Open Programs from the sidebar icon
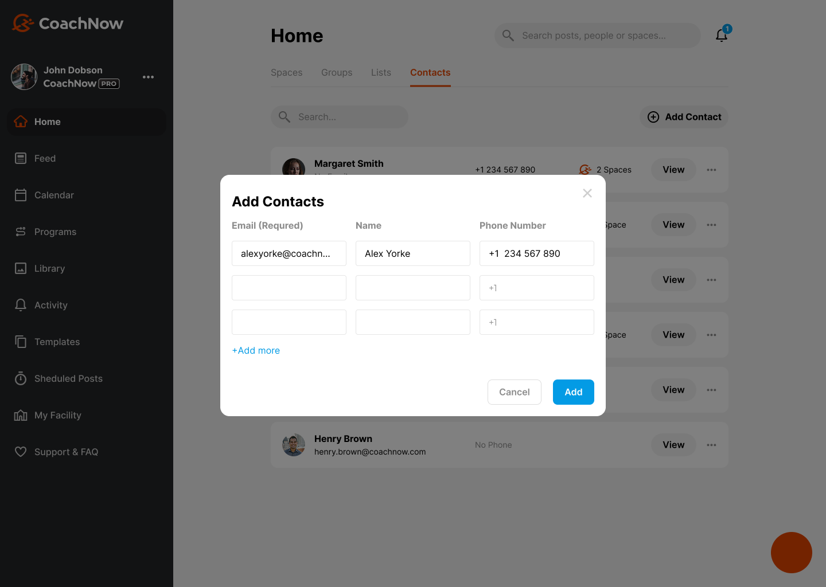 click(x=21, y=232)
